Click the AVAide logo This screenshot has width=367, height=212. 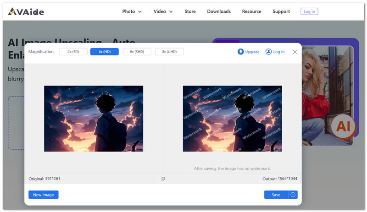26,11
